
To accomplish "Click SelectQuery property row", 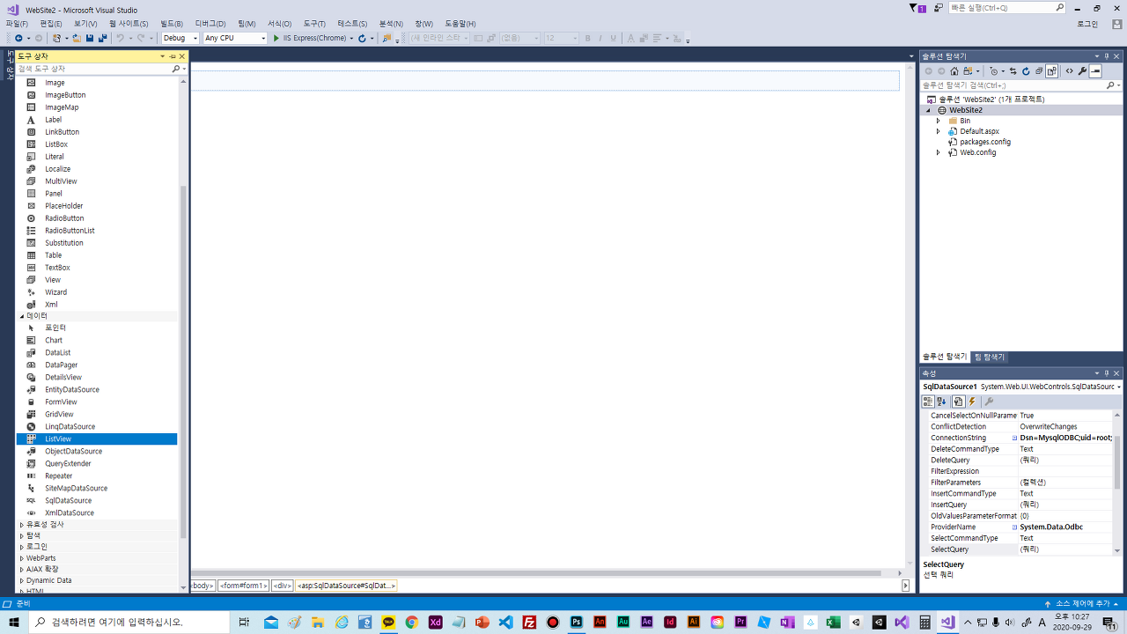I will pyautogui.click(x=1021, y=549).
